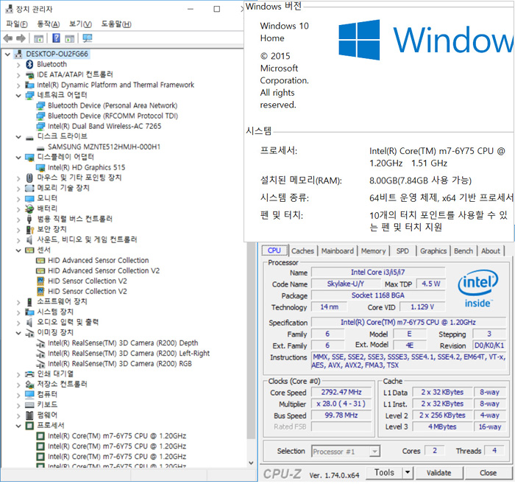Select the 보안 장치 category icon
Screen dimensions: 515x484
point(29,230)
